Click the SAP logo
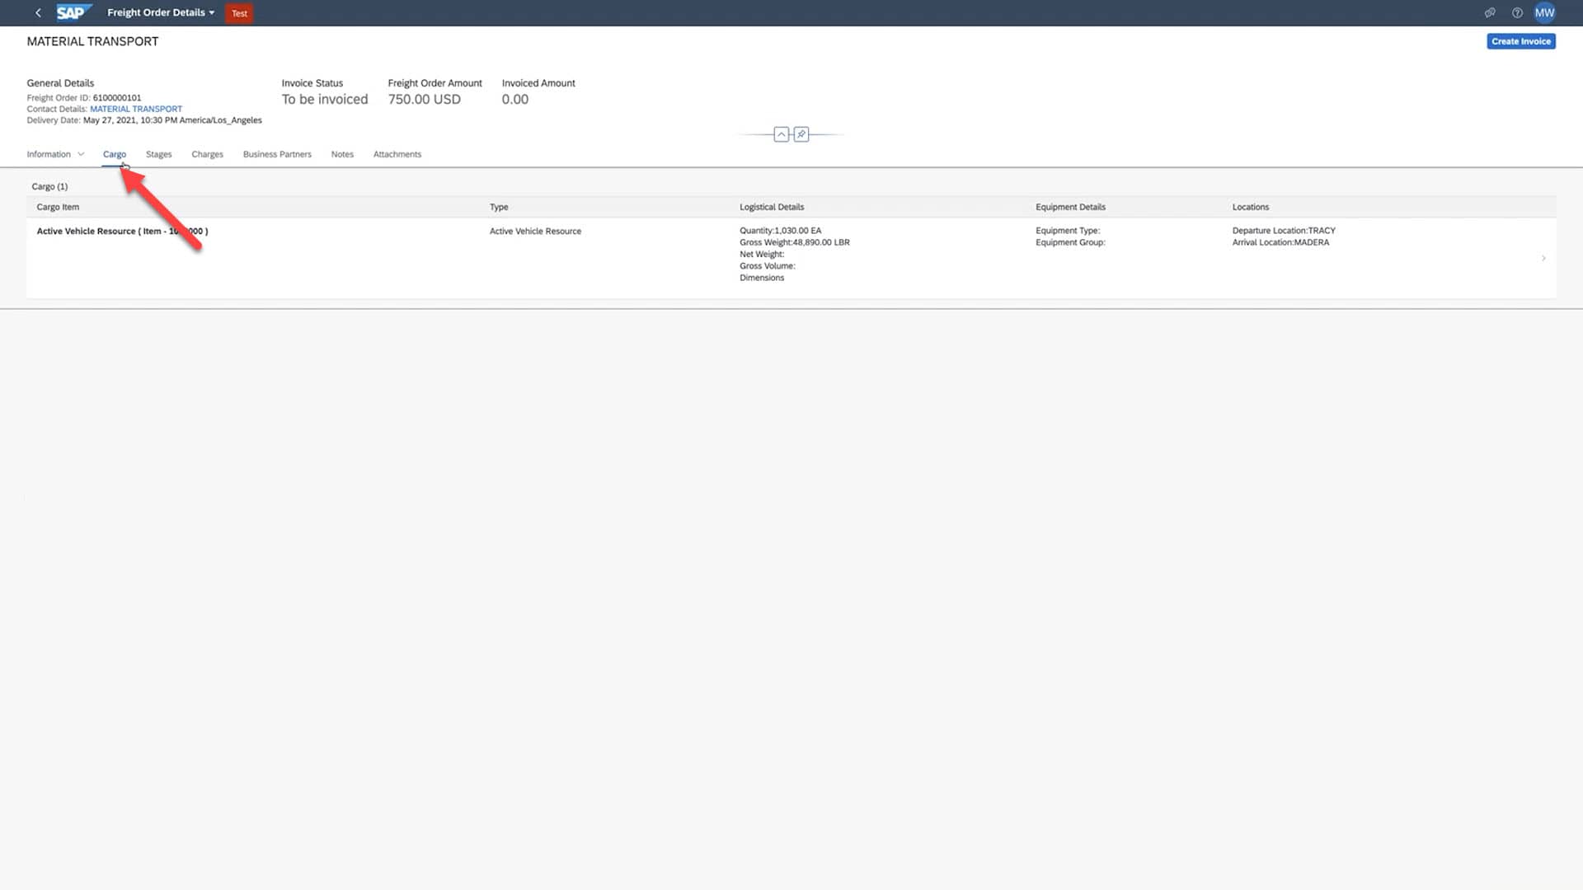Viewport: 1583px width, 890px height. [x=73, y=12]
